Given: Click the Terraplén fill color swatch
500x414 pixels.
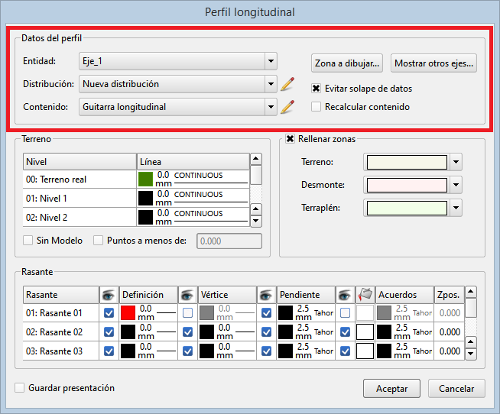Looking at the screenshot, I should click(x=407, y=208).
